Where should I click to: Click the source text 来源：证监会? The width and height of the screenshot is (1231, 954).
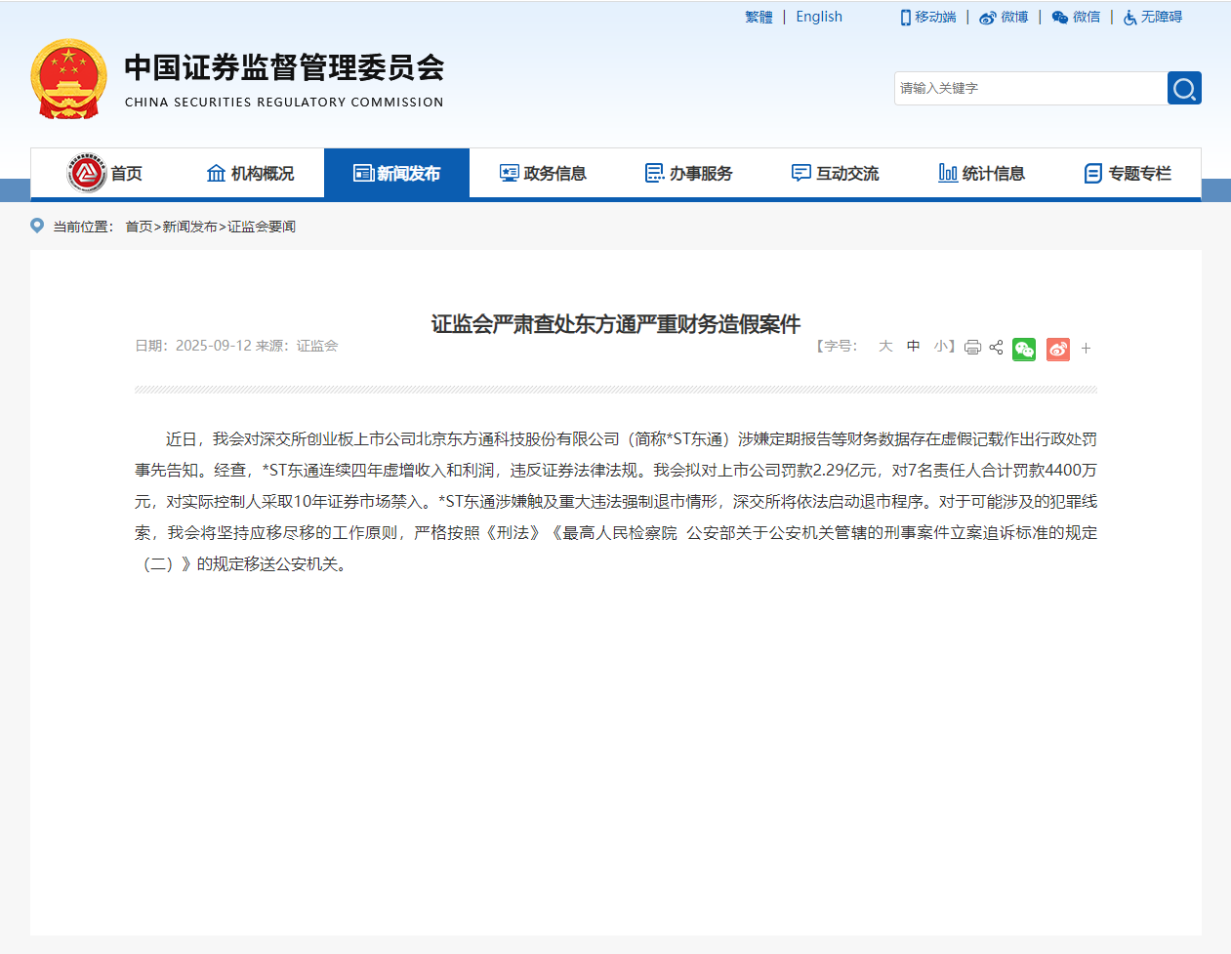coord(297,346)
